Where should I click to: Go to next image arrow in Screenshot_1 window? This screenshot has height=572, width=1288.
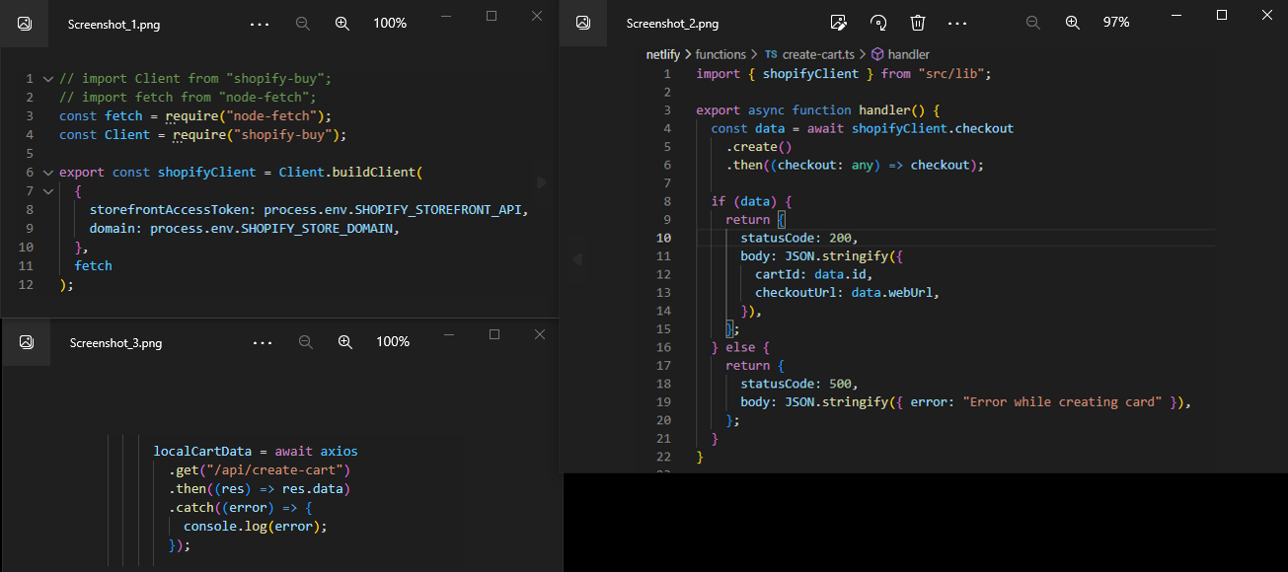pyautogui.click(x=540, y=182)
